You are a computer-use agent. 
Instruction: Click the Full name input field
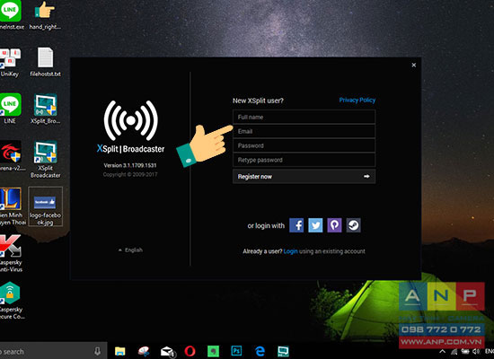pos(304,117)
